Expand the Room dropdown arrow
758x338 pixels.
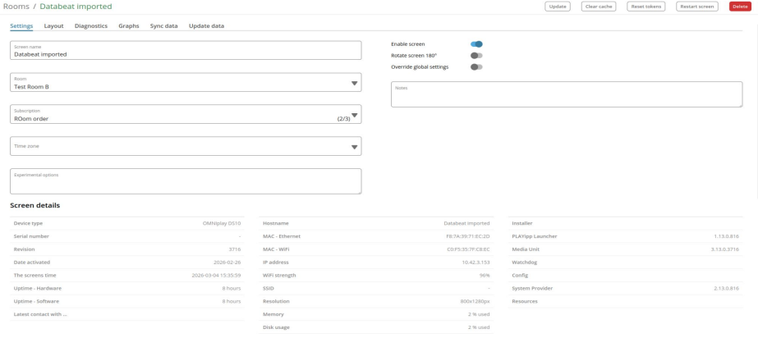click(x=355, y=83)
